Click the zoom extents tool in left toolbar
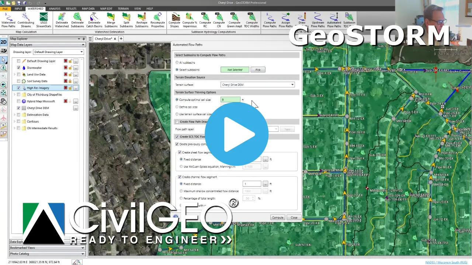 point(4,93)
